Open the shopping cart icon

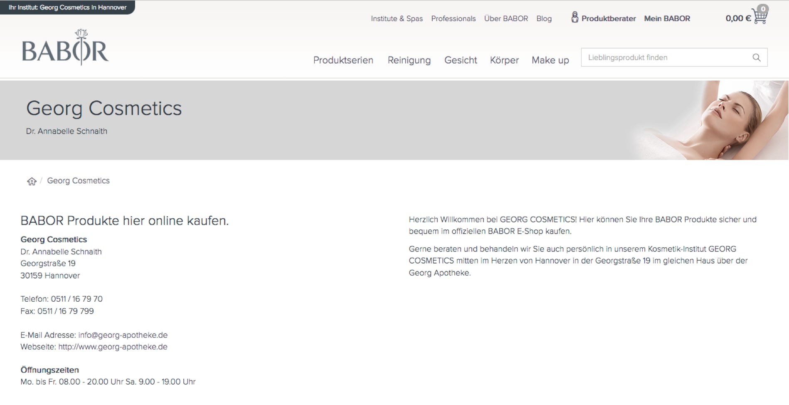point(760,16)
